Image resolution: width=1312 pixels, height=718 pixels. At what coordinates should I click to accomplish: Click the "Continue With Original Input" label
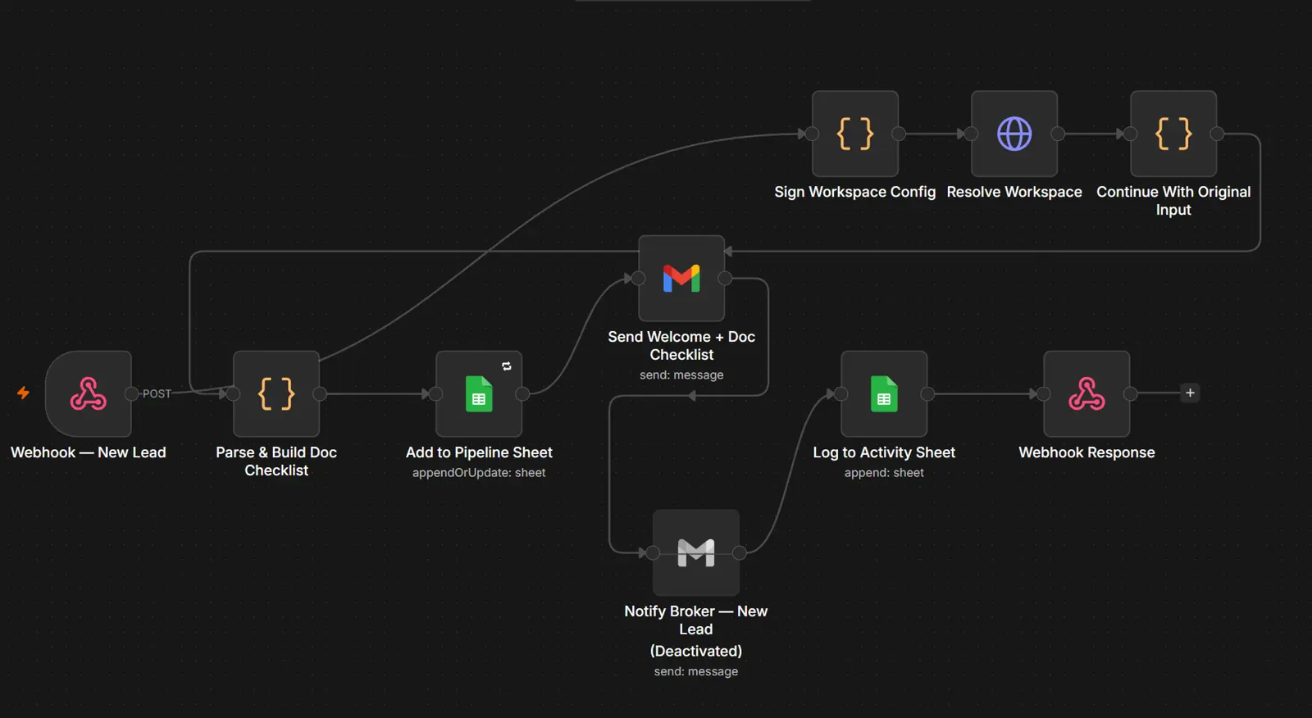tap(1173, 201)
